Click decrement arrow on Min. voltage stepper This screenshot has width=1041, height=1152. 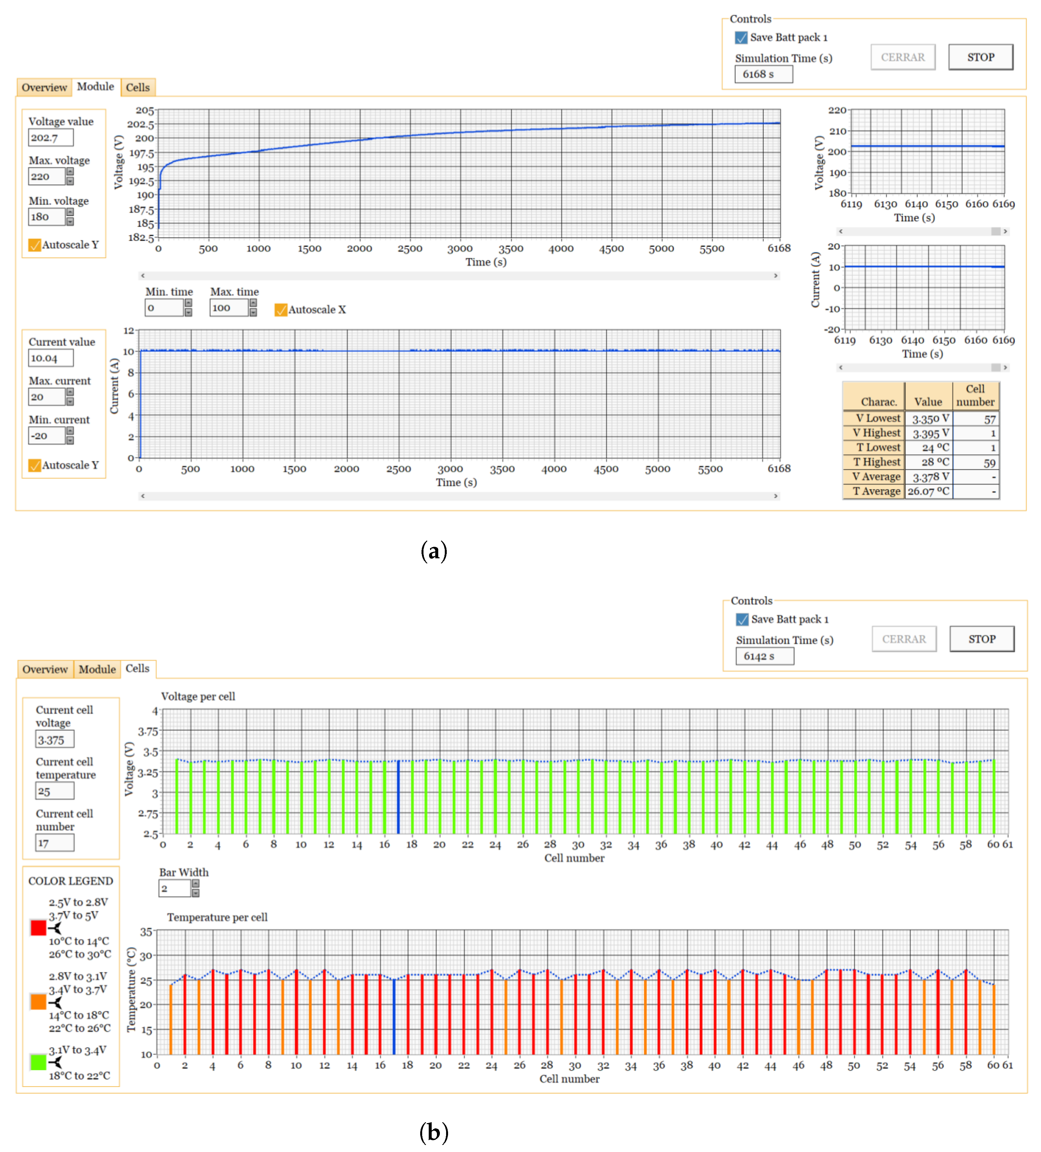(x=70, y=221)
